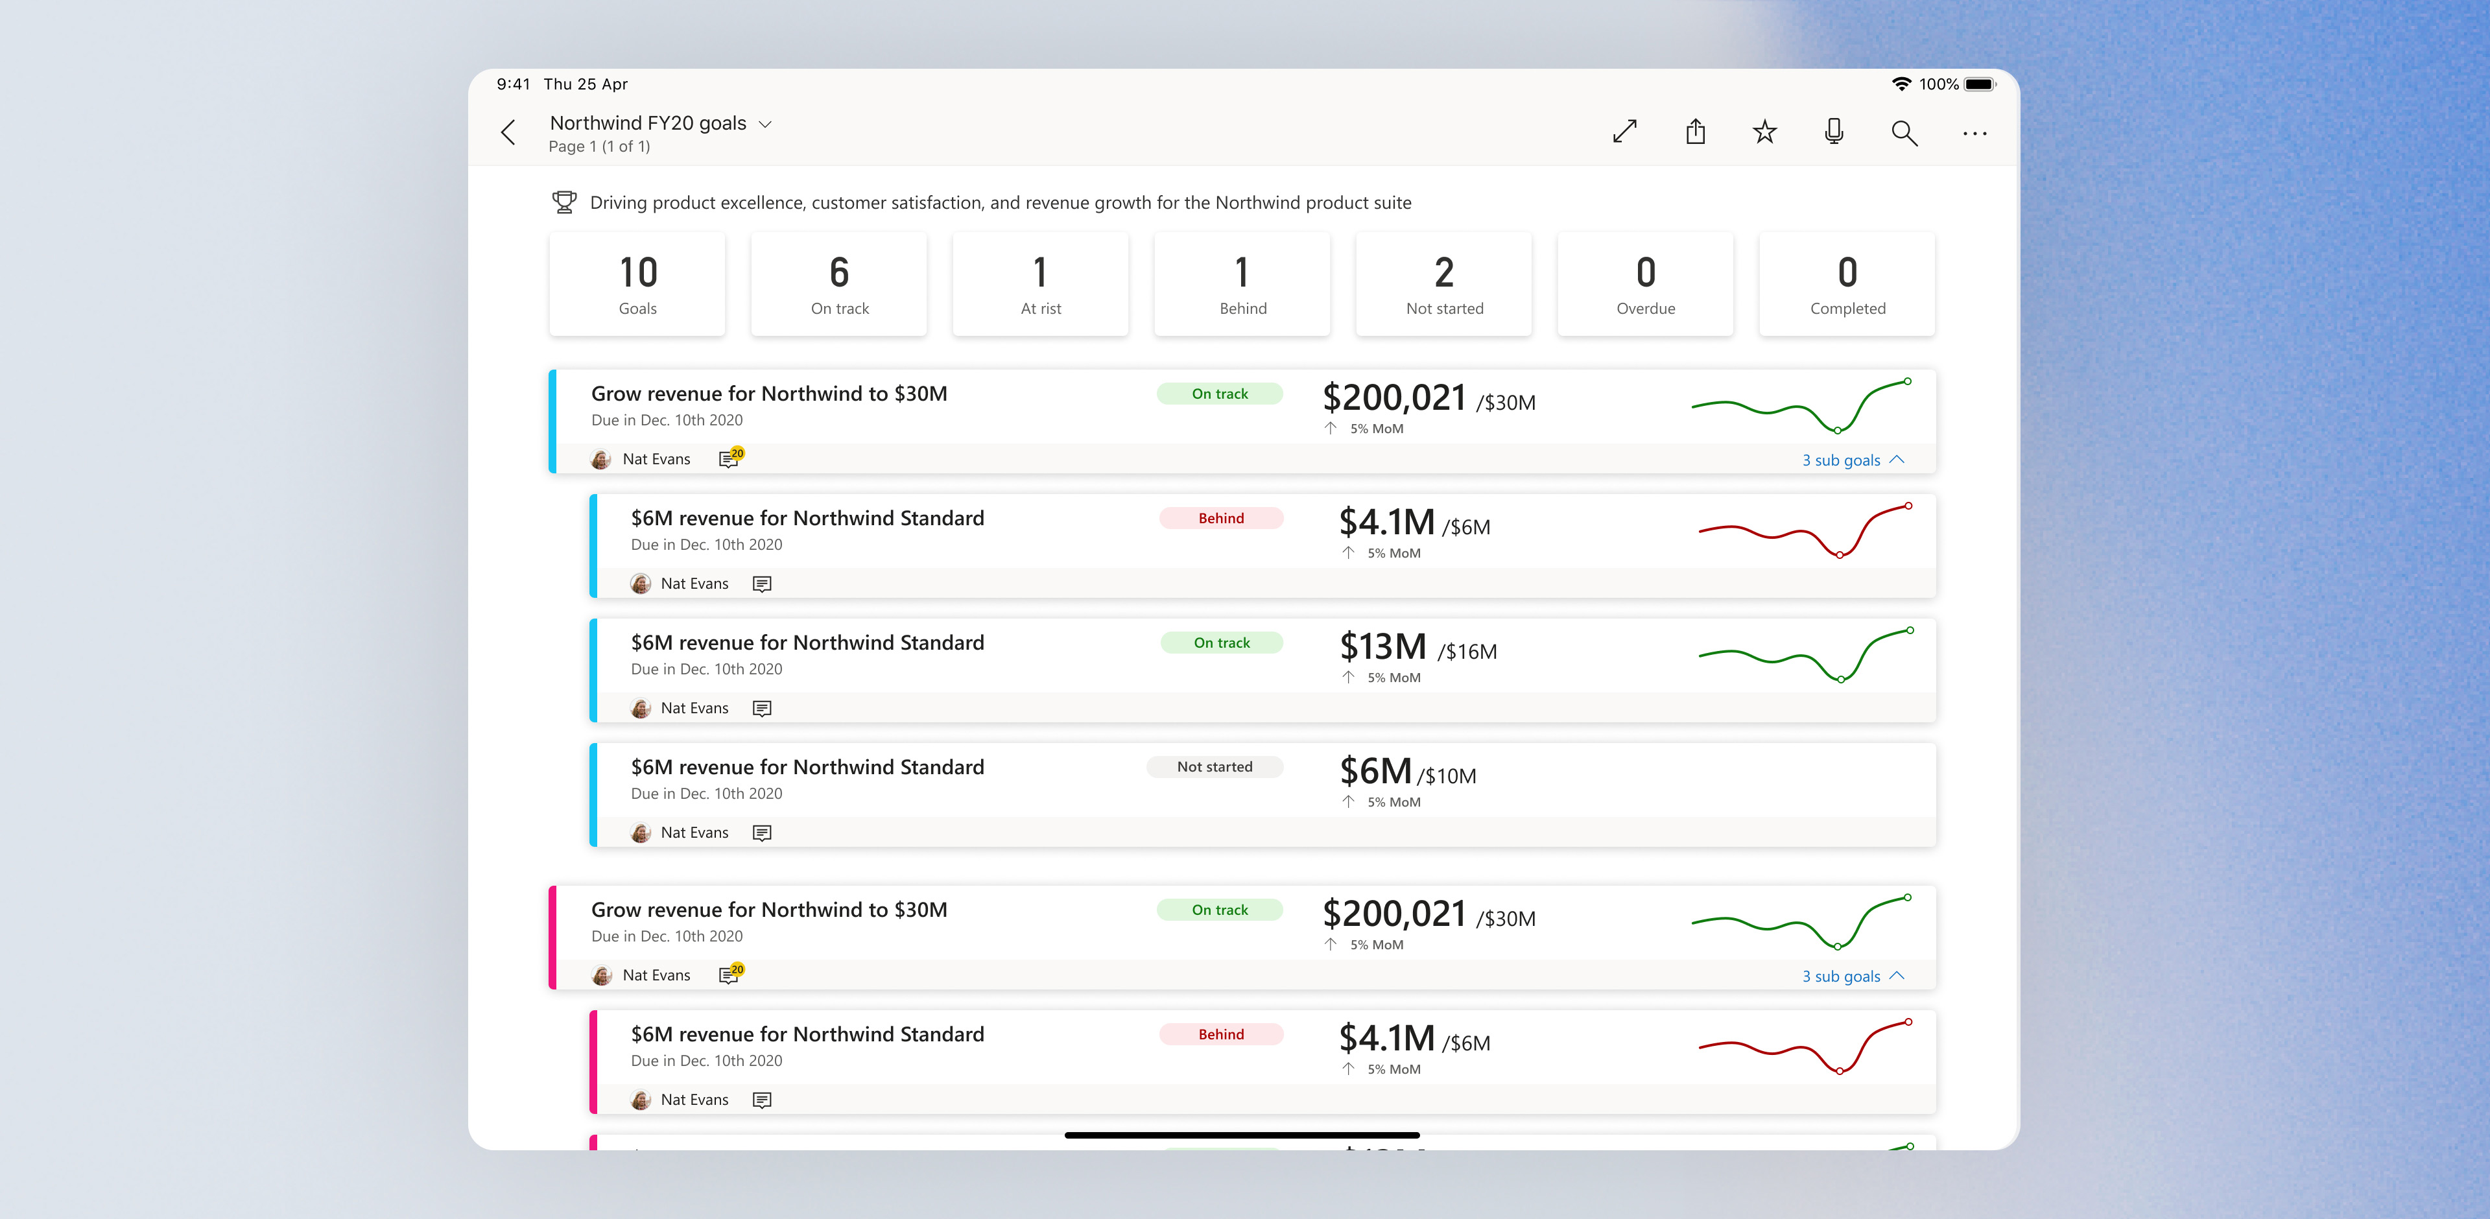The image size is (2490, 1219).
Task: Open comments with the 20 badge on first goal
Action: click(729, 458)
